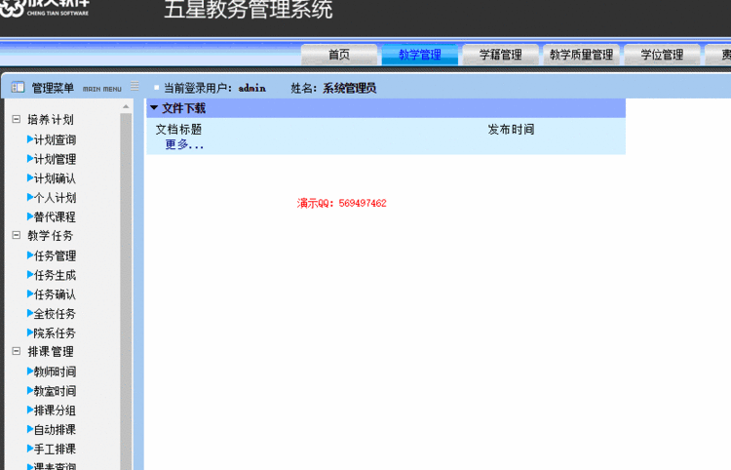Open 全校任务 in the menu
Image resolution: width=731 pixels, height=470 pixels.
[55, 314]
